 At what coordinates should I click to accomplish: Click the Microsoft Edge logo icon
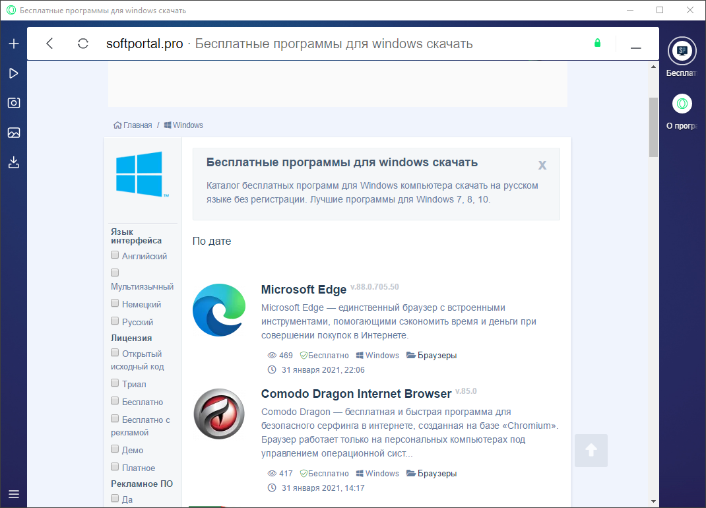(219, 310)
